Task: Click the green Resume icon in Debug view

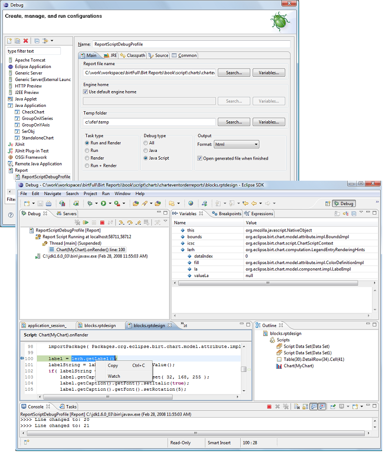Action: (86, 222)
